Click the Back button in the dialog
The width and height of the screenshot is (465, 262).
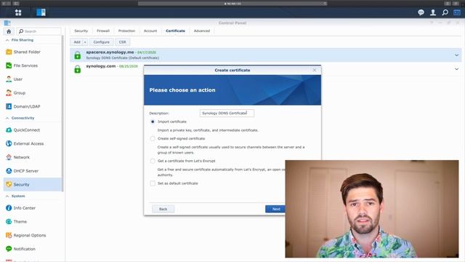[163, 209]
